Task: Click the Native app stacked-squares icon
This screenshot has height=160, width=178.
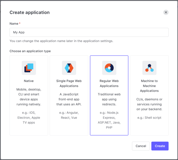Action: (29, 68)
